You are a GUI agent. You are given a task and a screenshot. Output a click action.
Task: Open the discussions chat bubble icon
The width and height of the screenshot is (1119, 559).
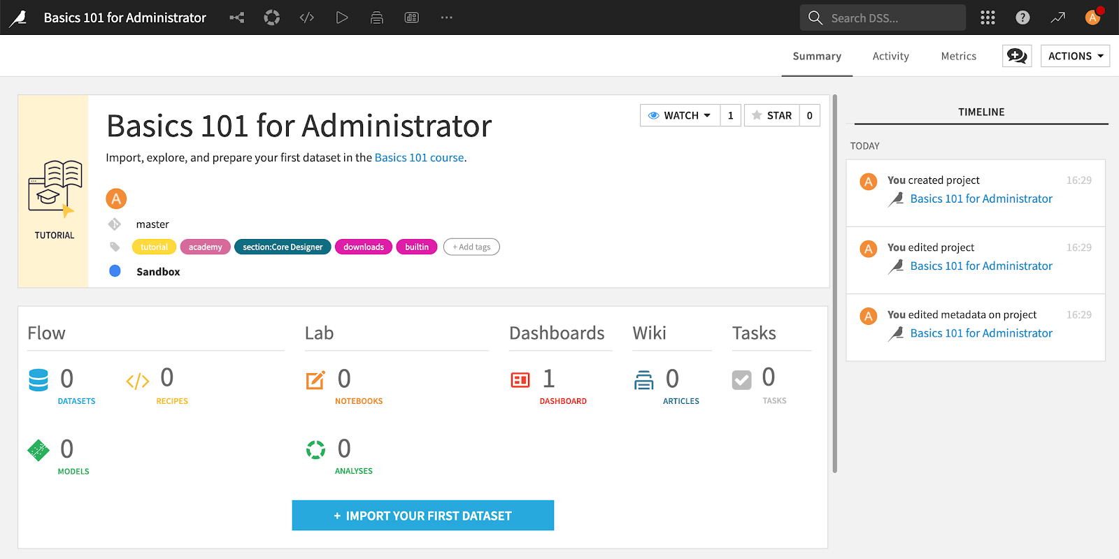coord(1017,56)
